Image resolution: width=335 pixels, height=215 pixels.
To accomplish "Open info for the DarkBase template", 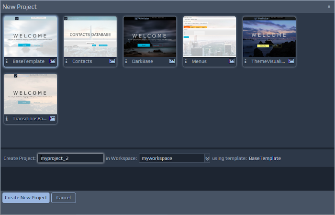I will (x=126, y=61).
